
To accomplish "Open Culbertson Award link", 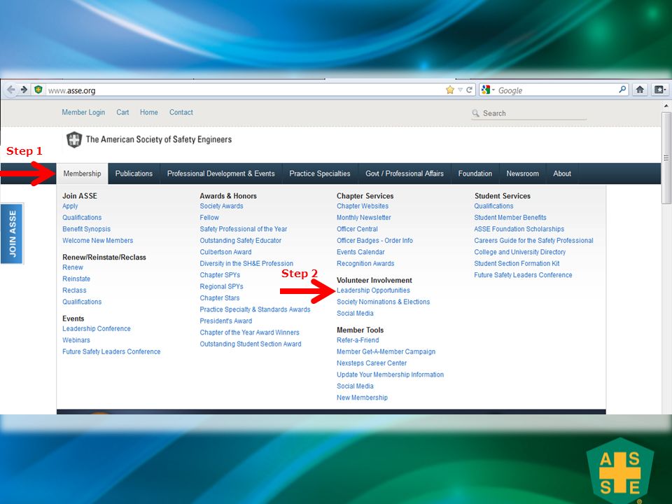I will (225, 252).
